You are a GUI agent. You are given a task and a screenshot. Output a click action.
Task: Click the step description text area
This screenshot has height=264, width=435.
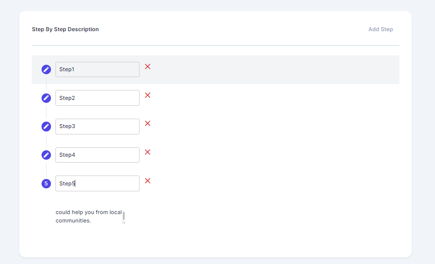point(88,217)
